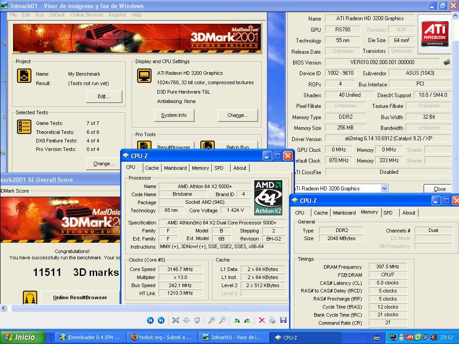The height and width of the screenshot is (344, 459).
Task: Click the ATI Radeon logo in GPU-Z
Action: click(435, 34)
